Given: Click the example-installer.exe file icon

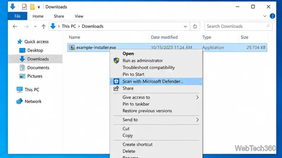Looking at the screenshot, I should pos(72,48).
